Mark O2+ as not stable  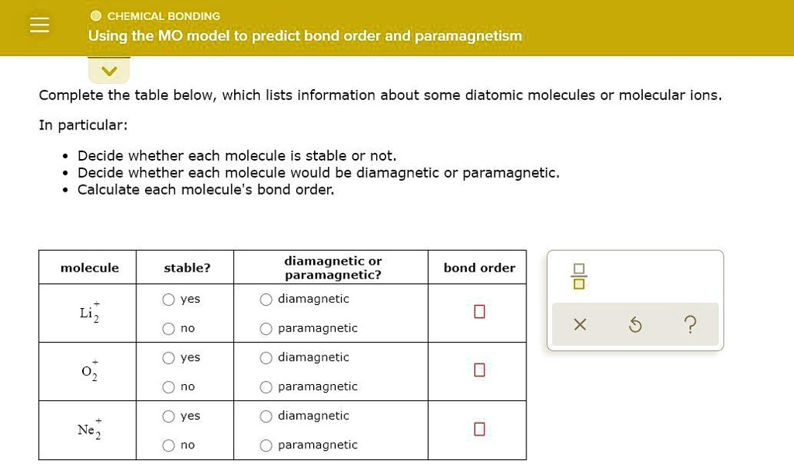click(x=169, y=387)
